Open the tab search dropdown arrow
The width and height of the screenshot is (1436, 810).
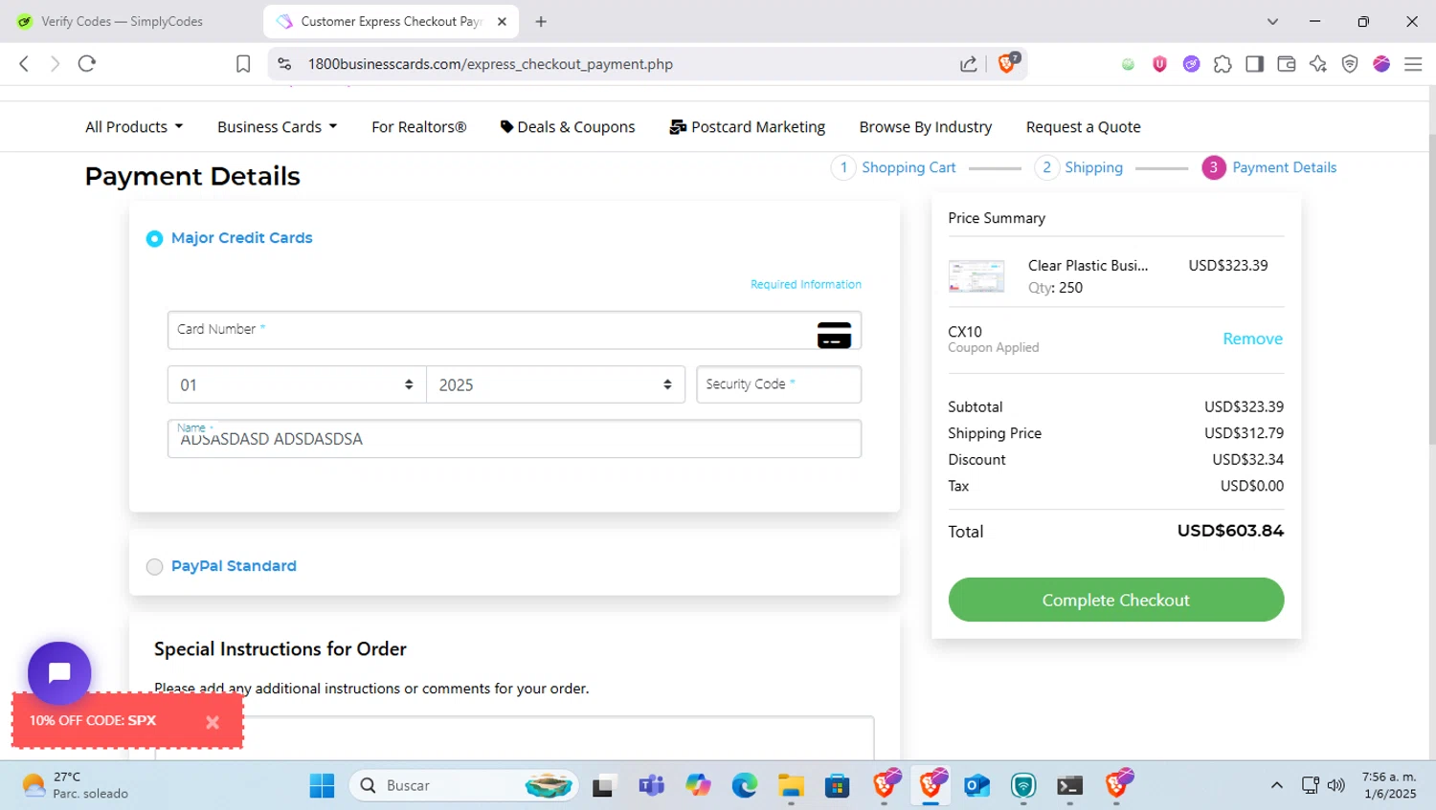coord(1272,21)
